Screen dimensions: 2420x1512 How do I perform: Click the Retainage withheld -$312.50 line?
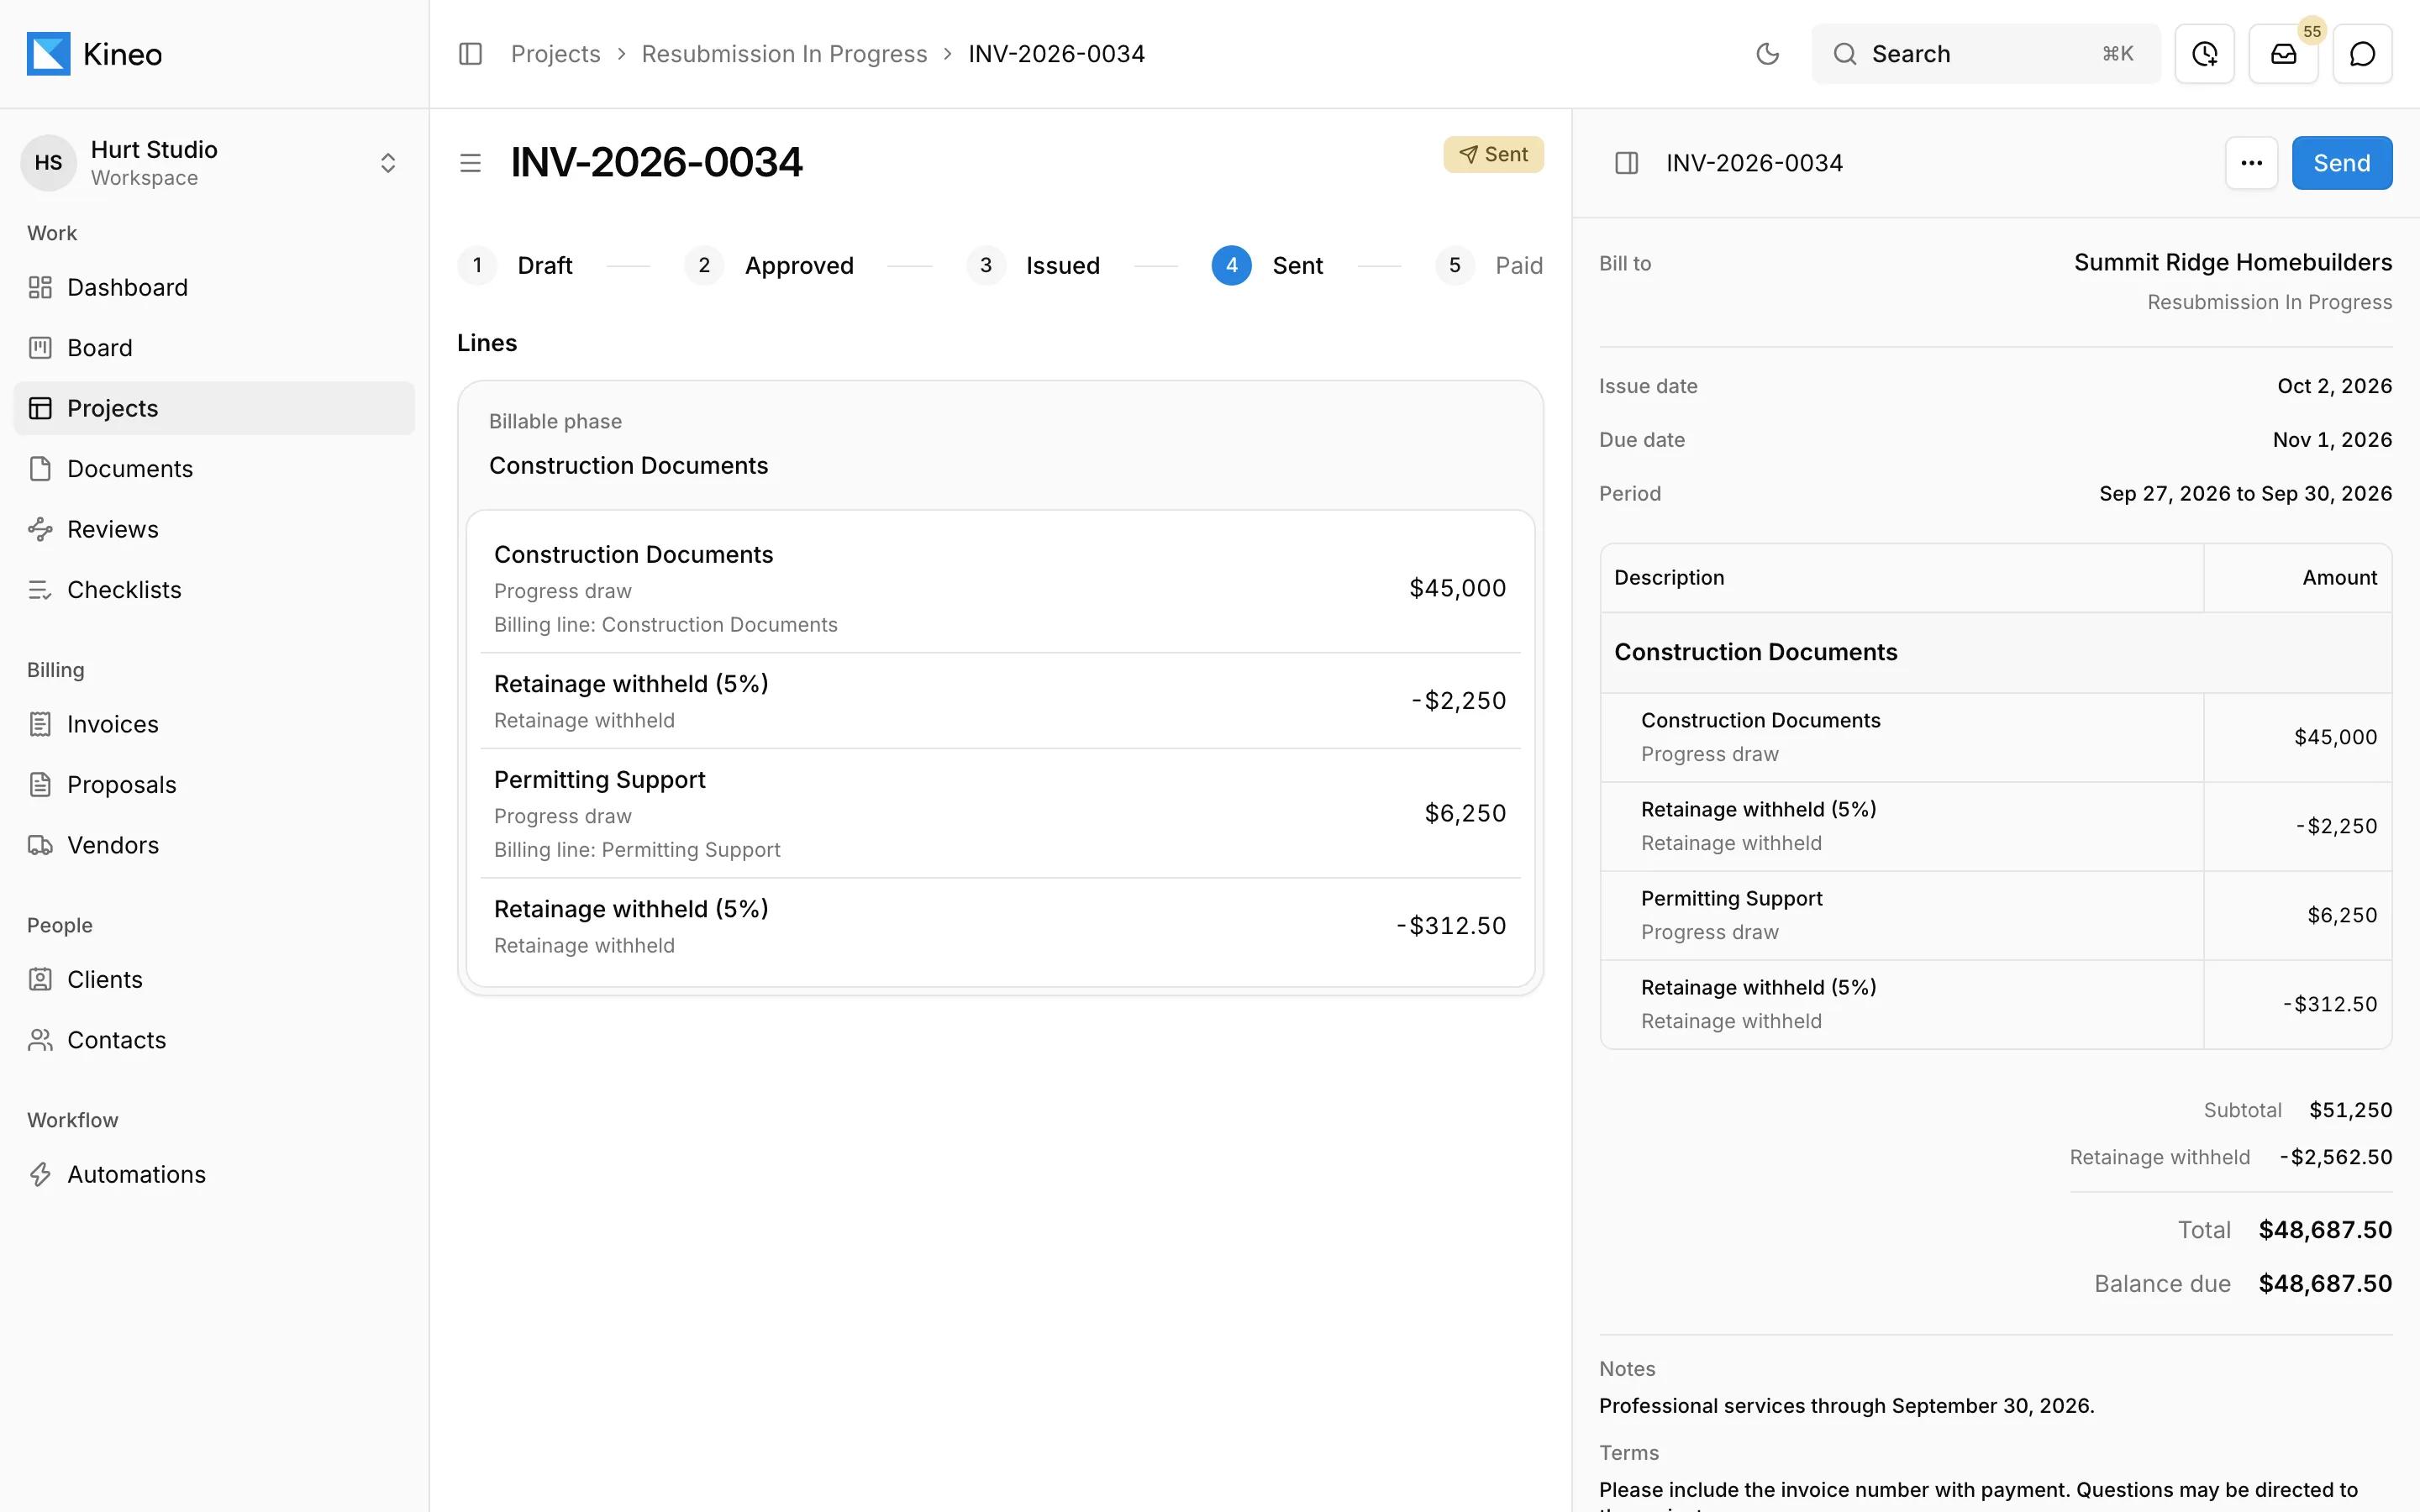coord(1000,926)
